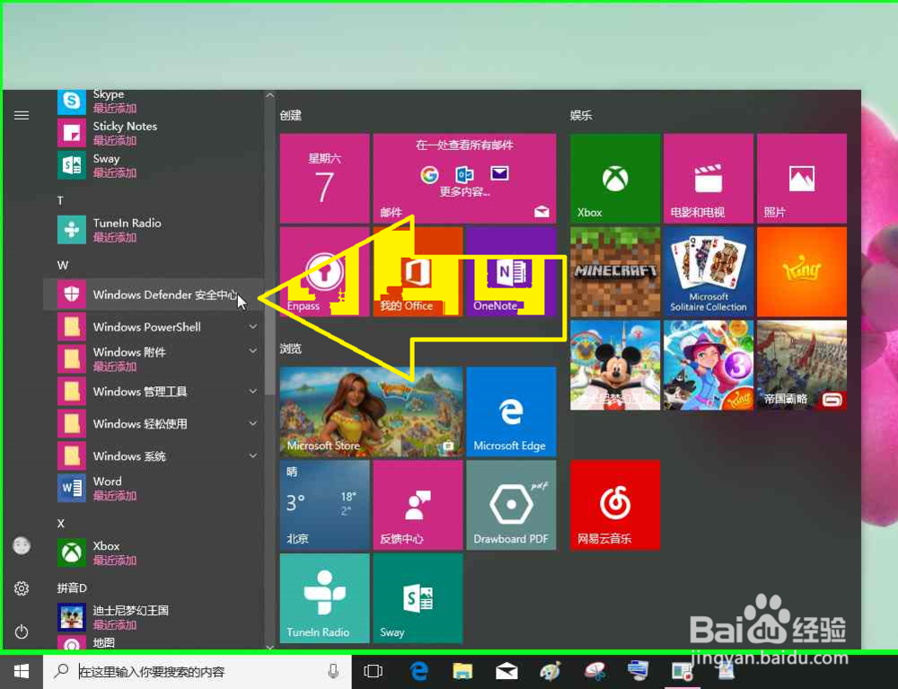Open the Sway tile
This screenshot has height=689, width=898.
click(x=418, y=598)
